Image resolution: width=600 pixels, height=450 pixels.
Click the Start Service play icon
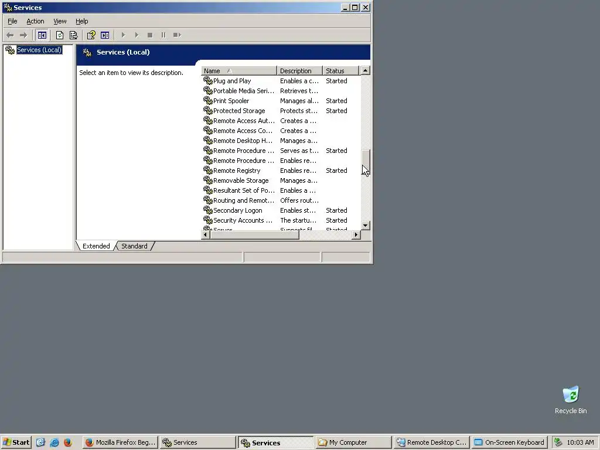coord(123,35)
